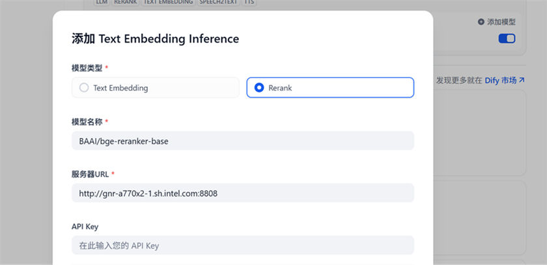The width and height of the screenshot is (547, 265).
Task: Click the API Key input box
Action: coord(243,245)
